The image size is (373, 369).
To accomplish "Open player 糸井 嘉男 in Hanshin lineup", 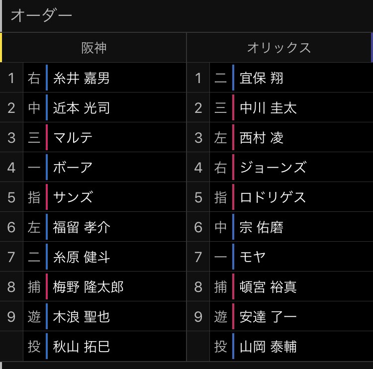I will coord(93,78).
